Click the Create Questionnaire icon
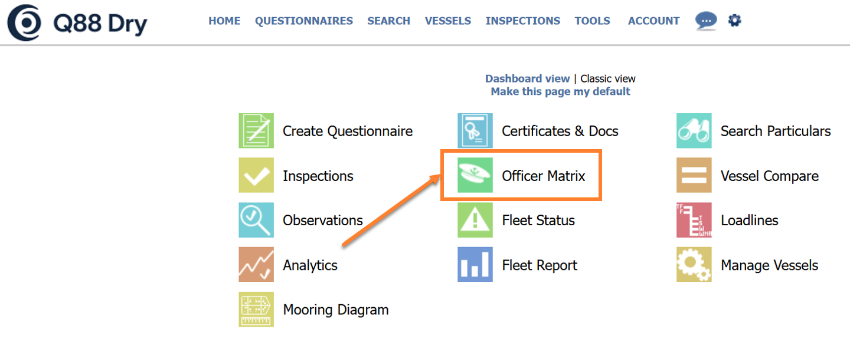 click(x=256, y=131)
